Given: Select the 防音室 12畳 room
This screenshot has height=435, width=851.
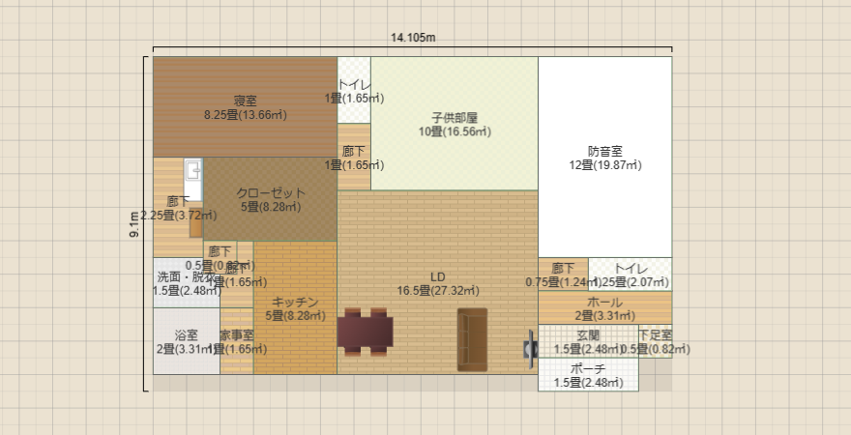Looking at the screenshot, I should 605,158.
